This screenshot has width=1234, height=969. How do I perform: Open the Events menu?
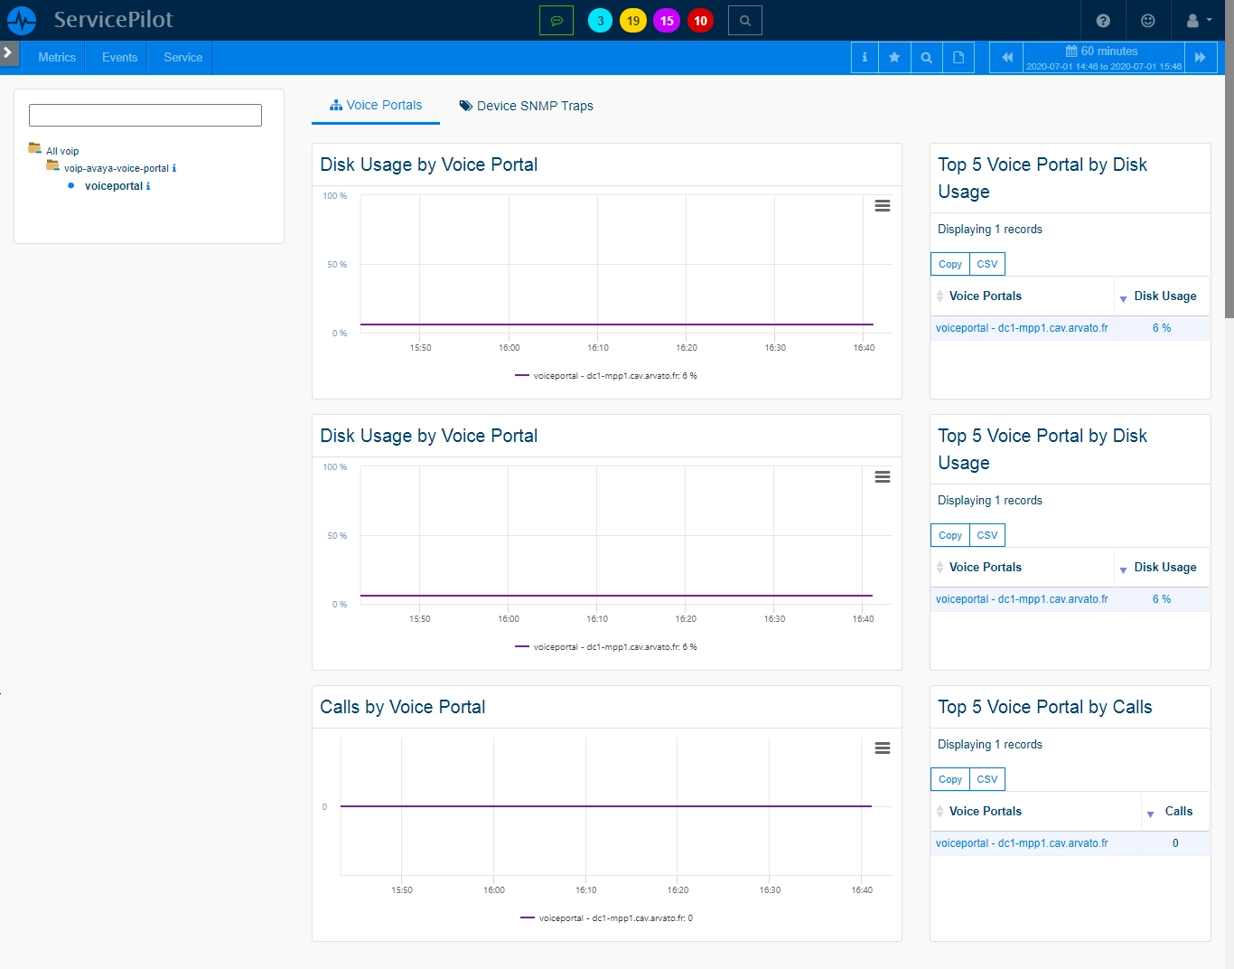[119, 57]
